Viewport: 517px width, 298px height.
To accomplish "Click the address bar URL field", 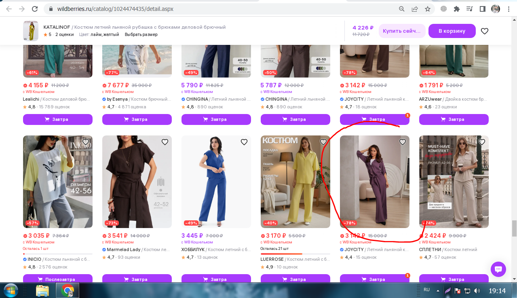I will coord(222,8).
